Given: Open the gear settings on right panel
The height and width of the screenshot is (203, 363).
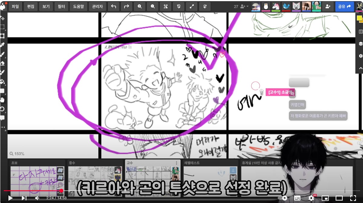Looking at the screenshot, I should coord(360,56).
